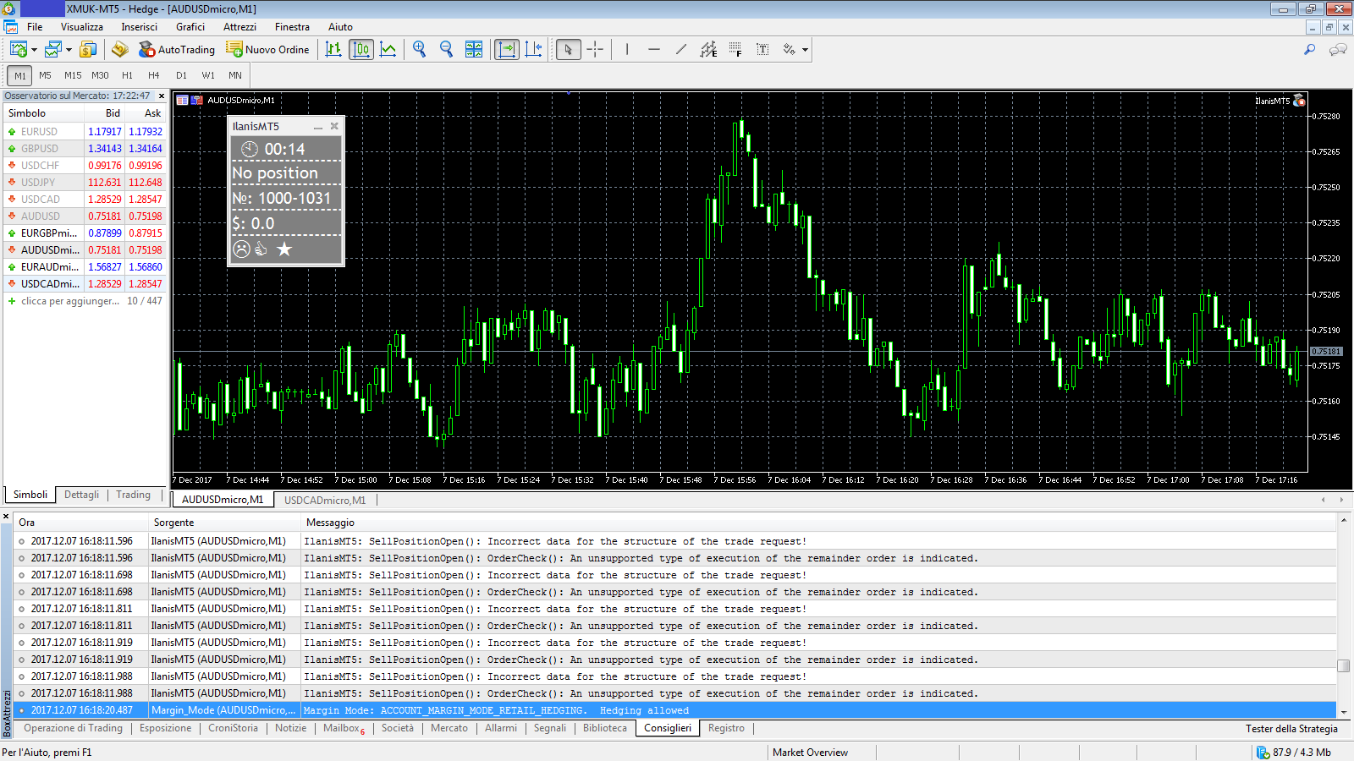
Task: Select the crosshair cursor tool
Action: pyautogui.click(x=595, y=49)
